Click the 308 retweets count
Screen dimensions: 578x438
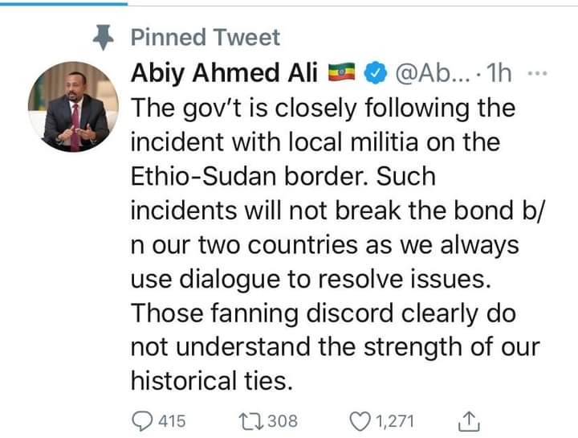[x=282, y=420]
